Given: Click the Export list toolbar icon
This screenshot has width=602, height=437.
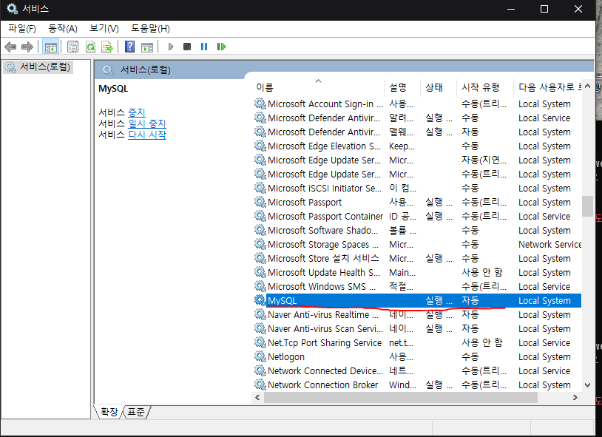Looking at the screenshot, I should pyautogui.click(x=107, y=47).
